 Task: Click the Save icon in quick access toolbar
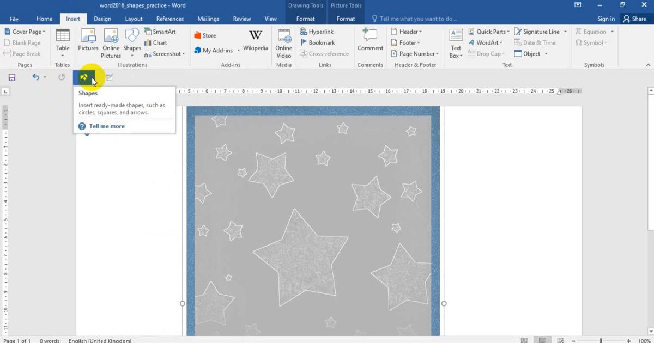pyautogui.click(x=12, y=77)
